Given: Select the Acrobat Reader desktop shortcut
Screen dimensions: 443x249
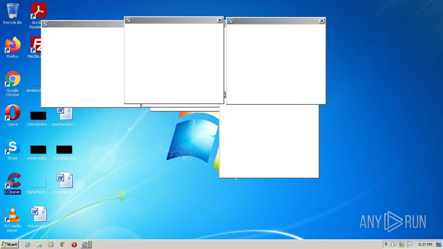Looking at the screenshot, I should point(36,16).
